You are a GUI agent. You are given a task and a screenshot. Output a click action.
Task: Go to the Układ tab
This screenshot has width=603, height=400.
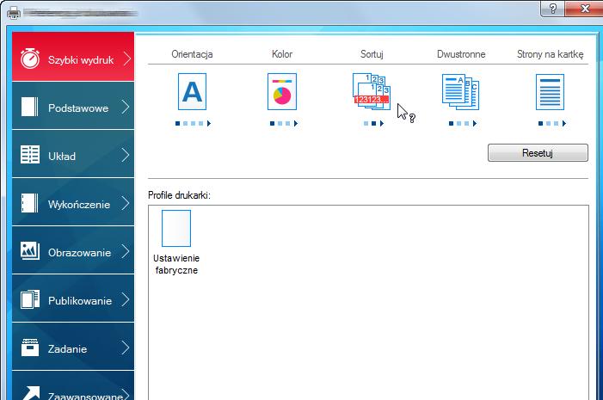(73, 154)
